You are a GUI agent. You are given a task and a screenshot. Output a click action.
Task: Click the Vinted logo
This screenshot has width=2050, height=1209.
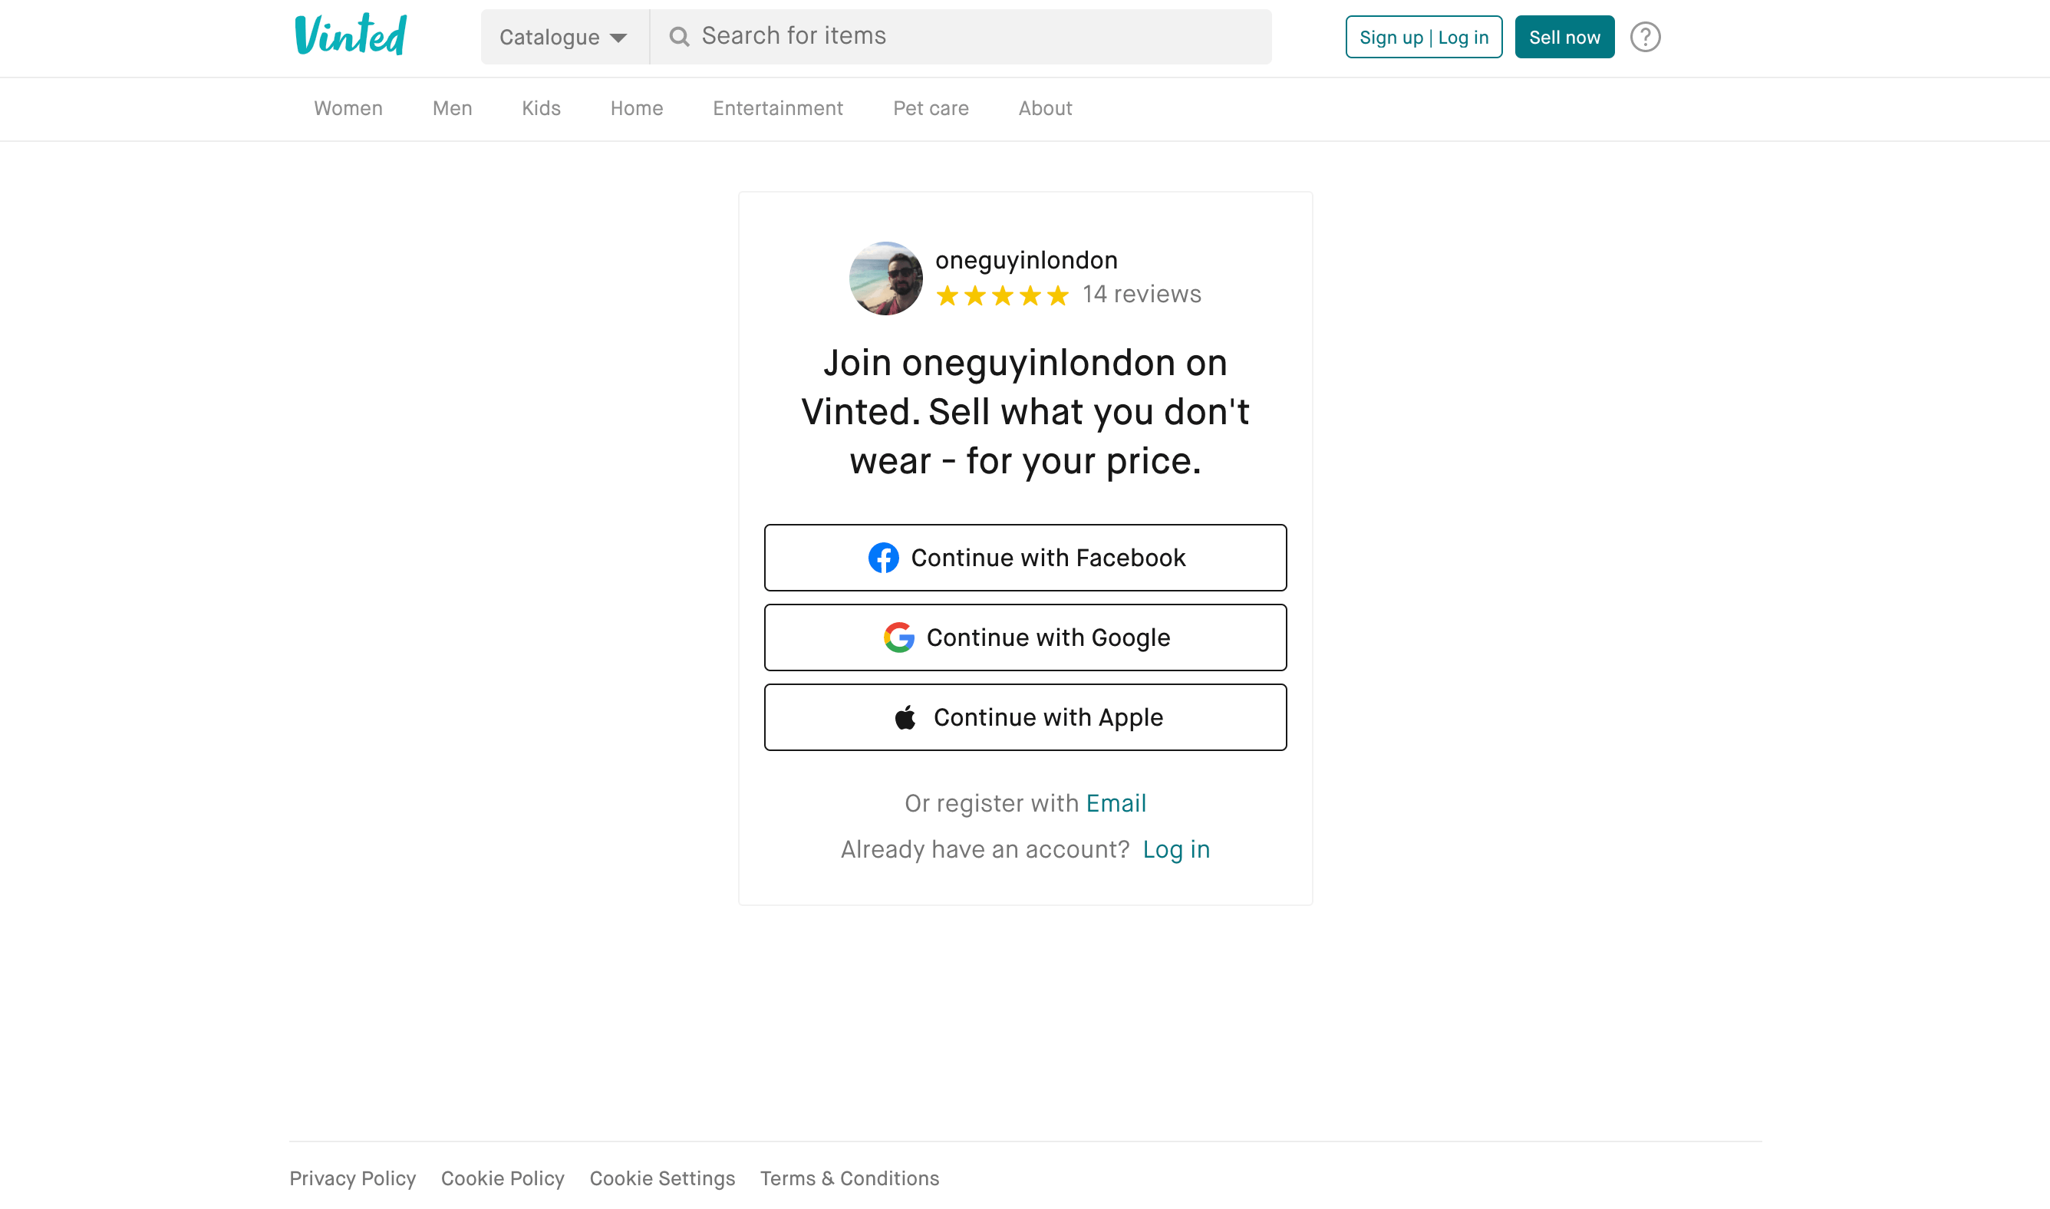[x=351, y=35]
